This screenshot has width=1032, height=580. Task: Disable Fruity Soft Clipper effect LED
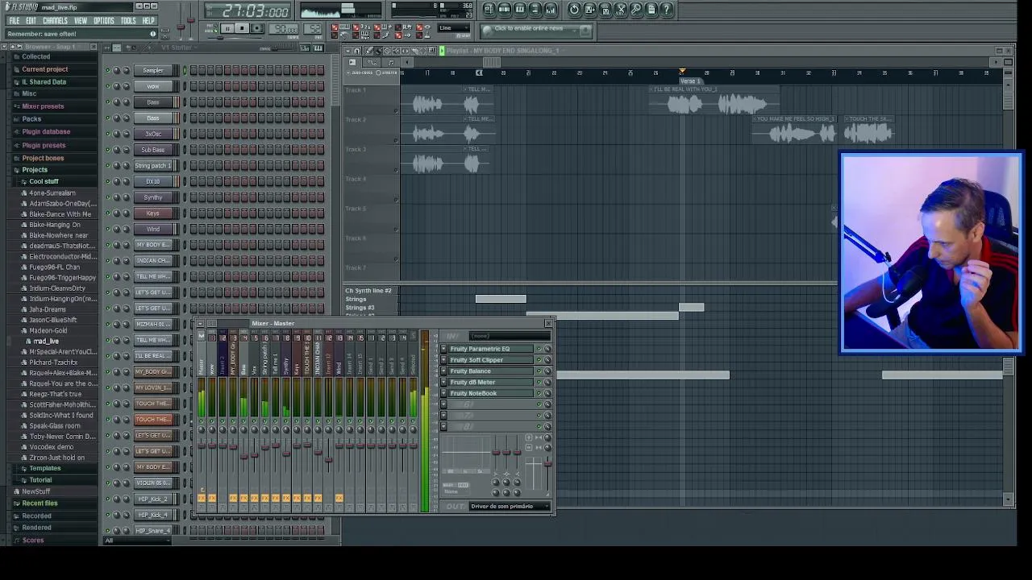[x=539, y=360]
